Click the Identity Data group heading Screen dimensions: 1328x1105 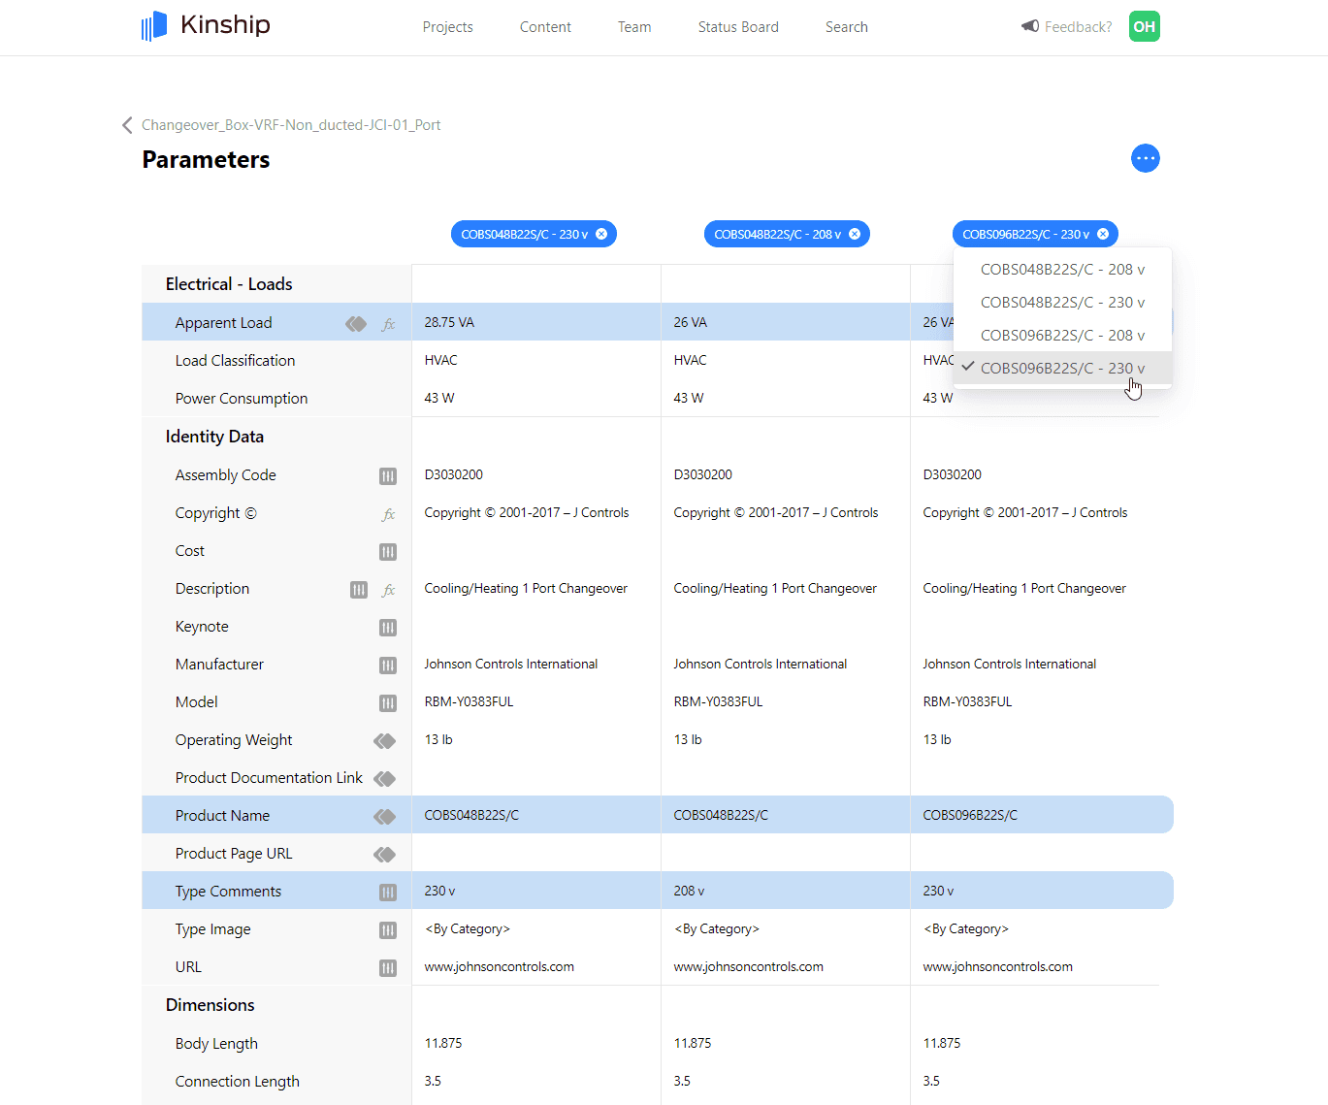point(214,437)
